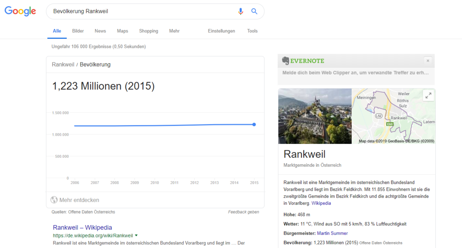Screen dimensions: 462x248
Task: Open the Einstellungen menu
Action: coord(221,31)
